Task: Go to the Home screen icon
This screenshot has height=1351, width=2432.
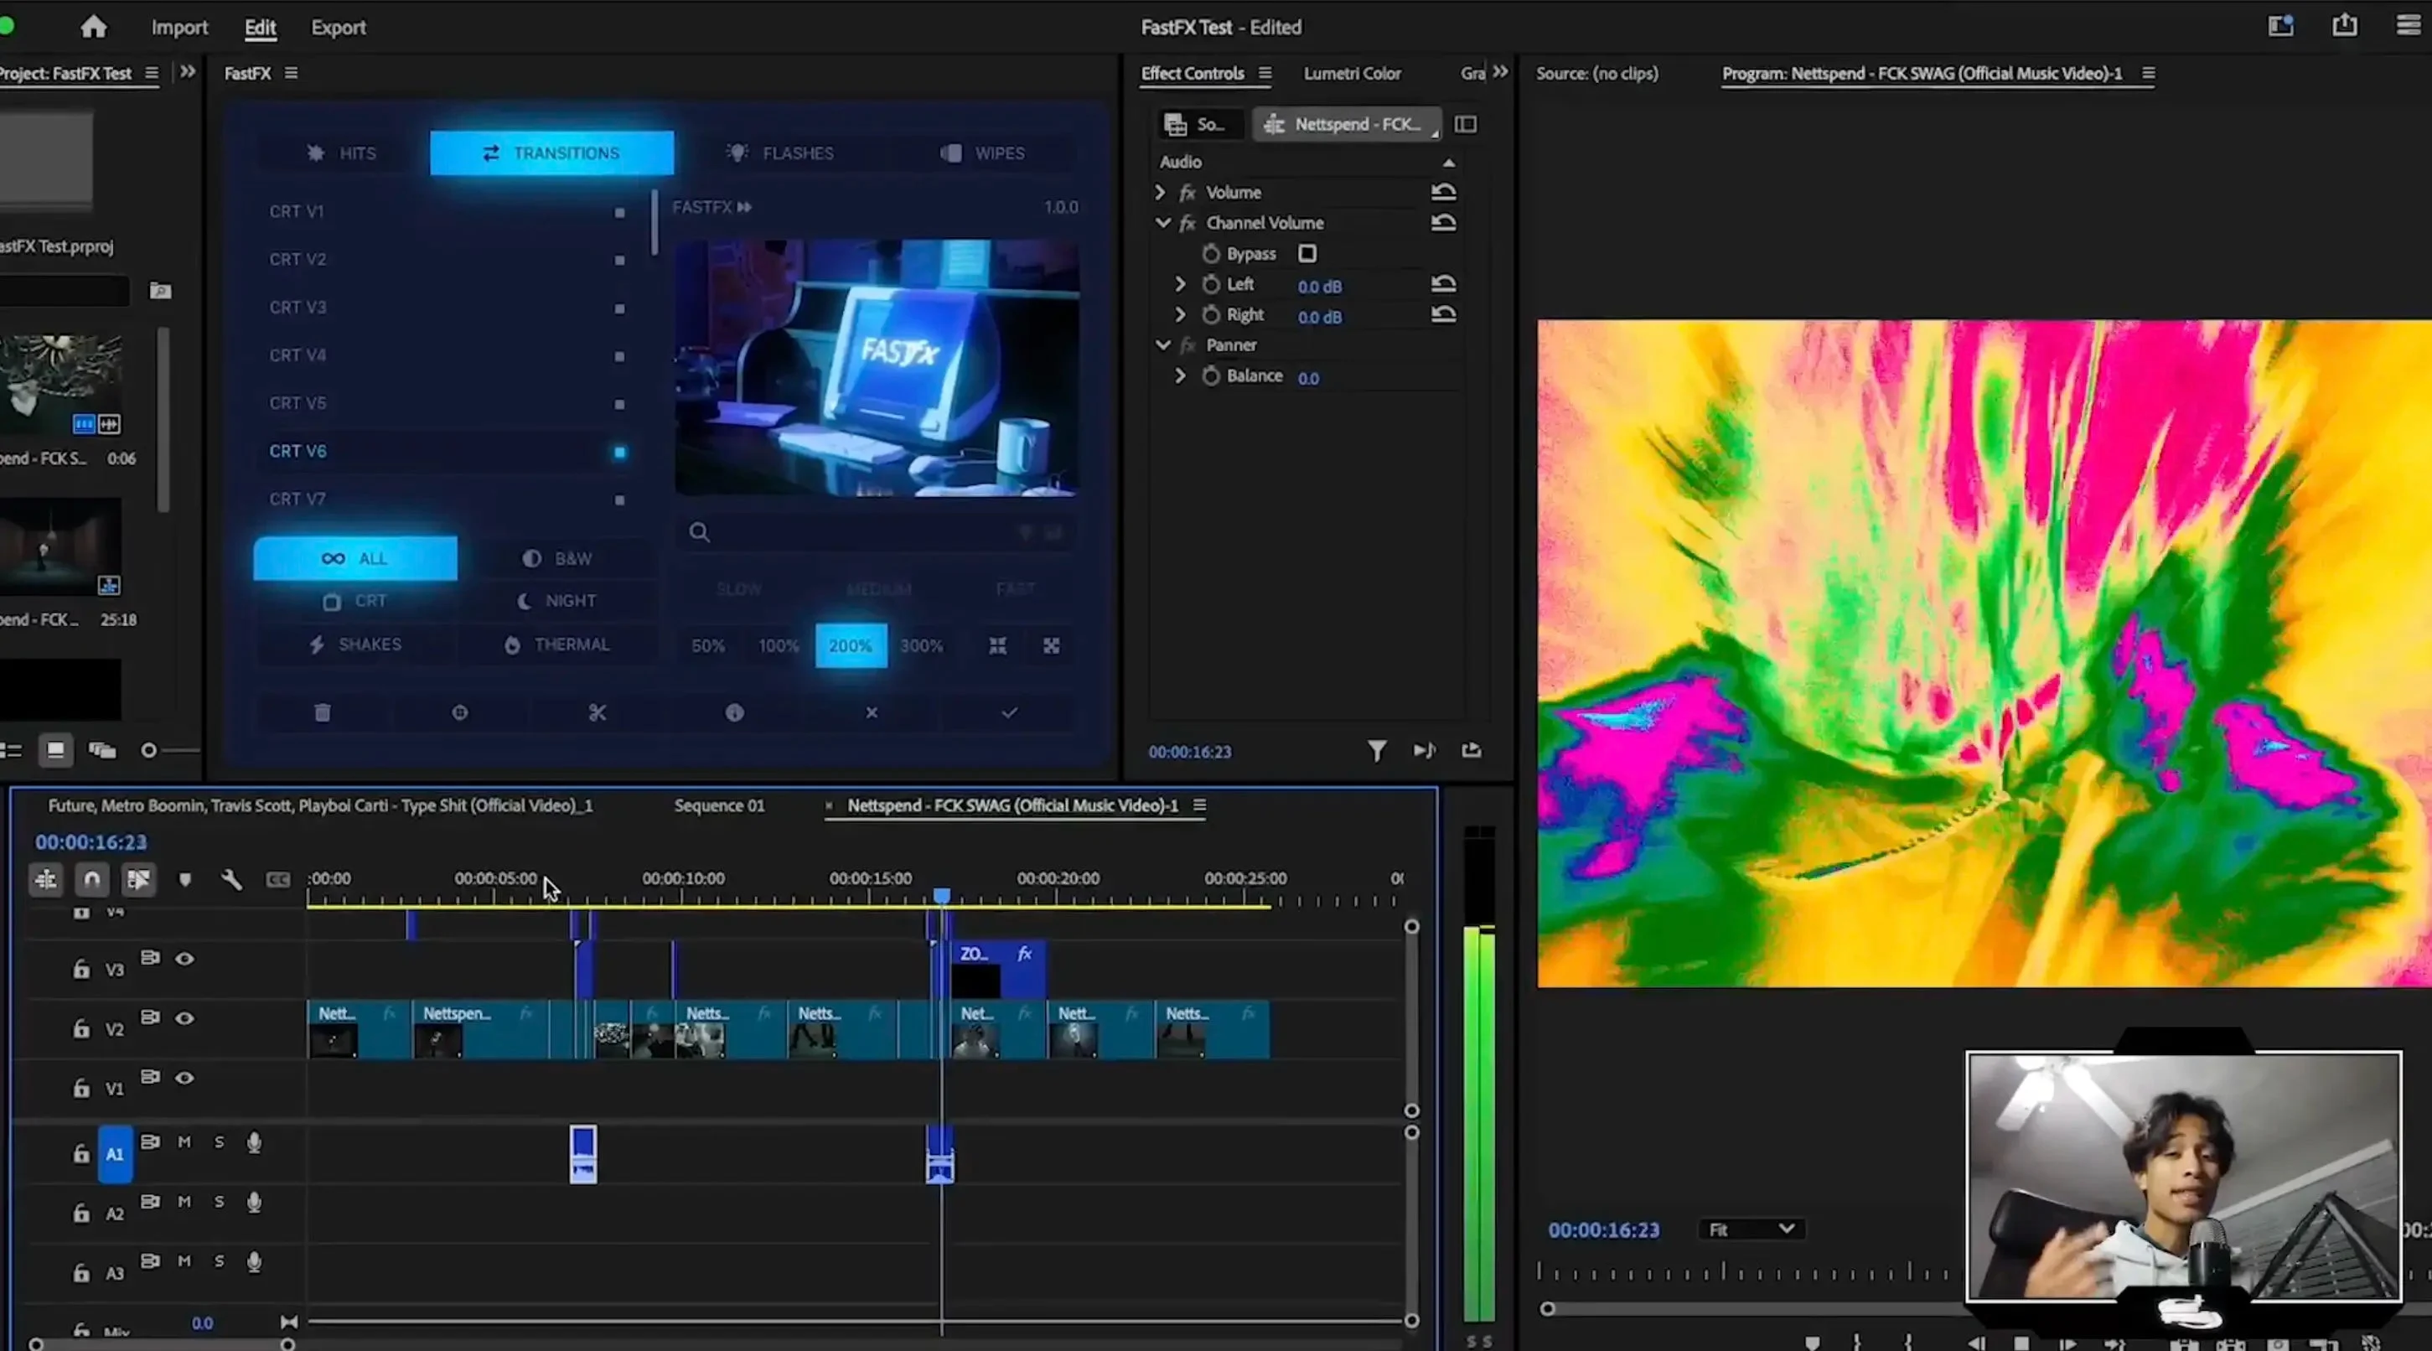Action: coord(94,28)
